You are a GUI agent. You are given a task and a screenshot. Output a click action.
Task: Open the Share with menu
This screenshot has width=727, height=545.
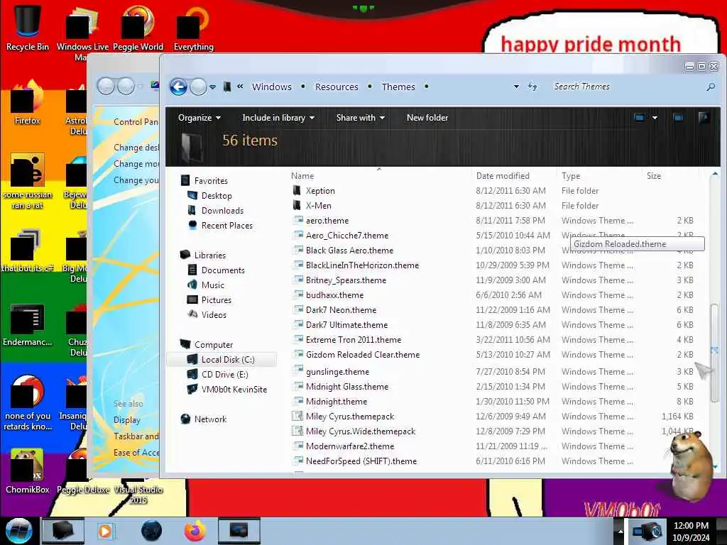click(x=361, y=118)
